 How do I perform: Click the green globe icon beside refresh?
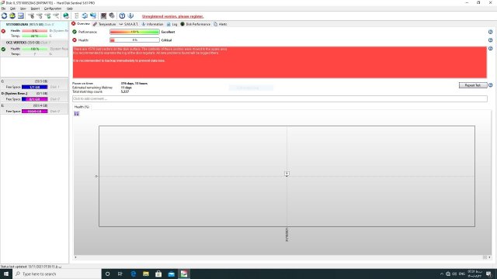12,15
